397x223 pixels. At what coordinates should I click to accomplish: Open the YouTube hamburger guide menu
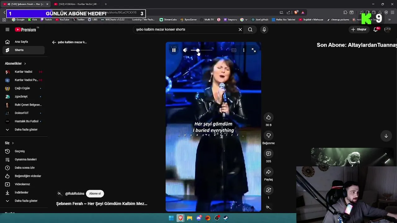click(7, 29)
